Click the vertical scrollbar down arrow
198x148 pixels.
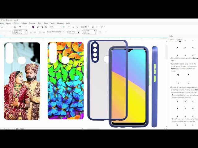point(166,126)
